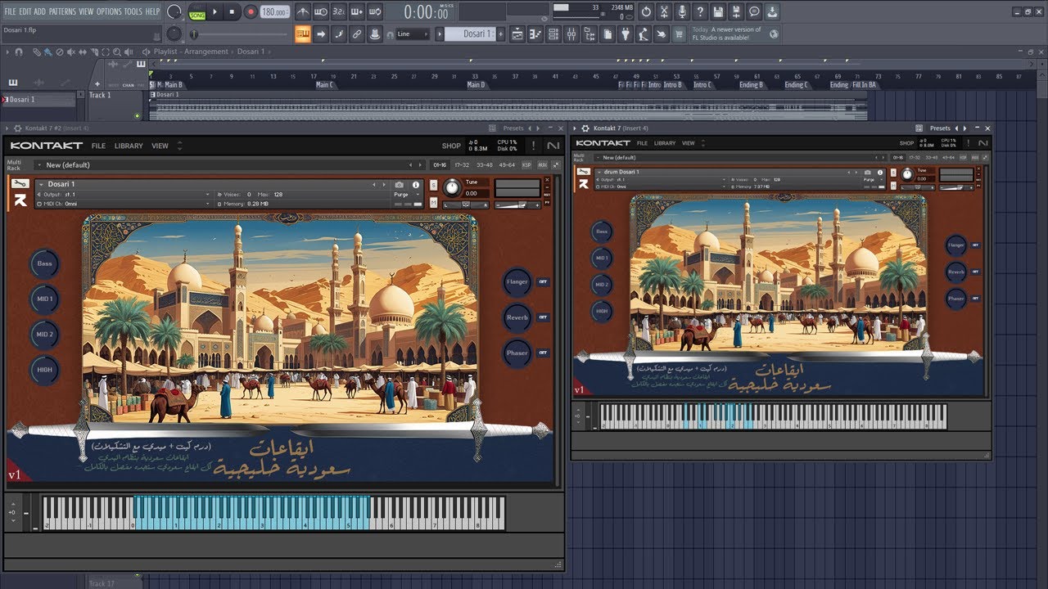Click the link/chain icon in the toolbar
1048x589 pixels.
coord(357,34)
